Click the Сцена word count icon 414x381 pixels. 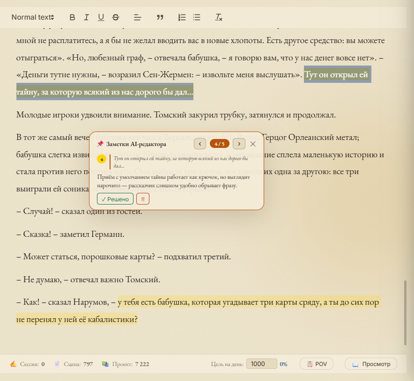pos(57,364)
